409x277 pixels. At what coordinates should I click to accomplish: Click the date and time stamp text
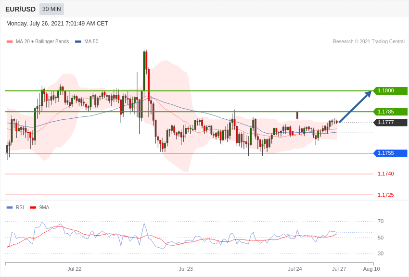pyautogui.click(x=57, y=24)
